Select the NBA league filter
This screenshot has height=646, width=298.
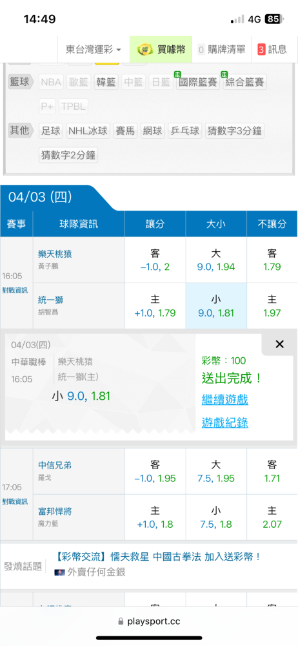click(52, 83)
